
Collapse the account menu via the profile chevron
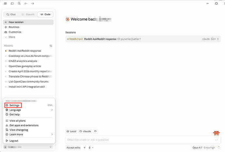[51, 147]
